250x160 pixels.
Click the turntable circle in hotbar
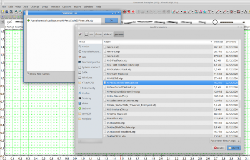[x=215, y=22]
